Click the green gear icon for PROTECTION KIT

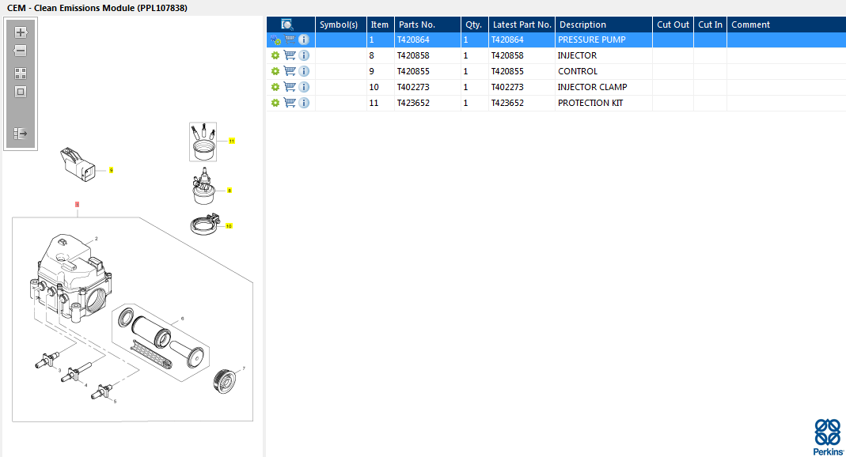pyautogui.click(x=275, y=103)
